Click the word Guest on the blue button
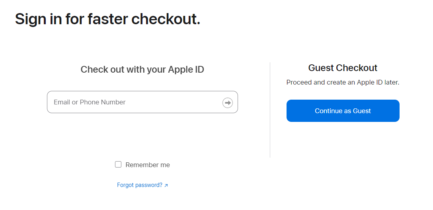This screenshot has height=210, width=433. [x=361, y=111]
